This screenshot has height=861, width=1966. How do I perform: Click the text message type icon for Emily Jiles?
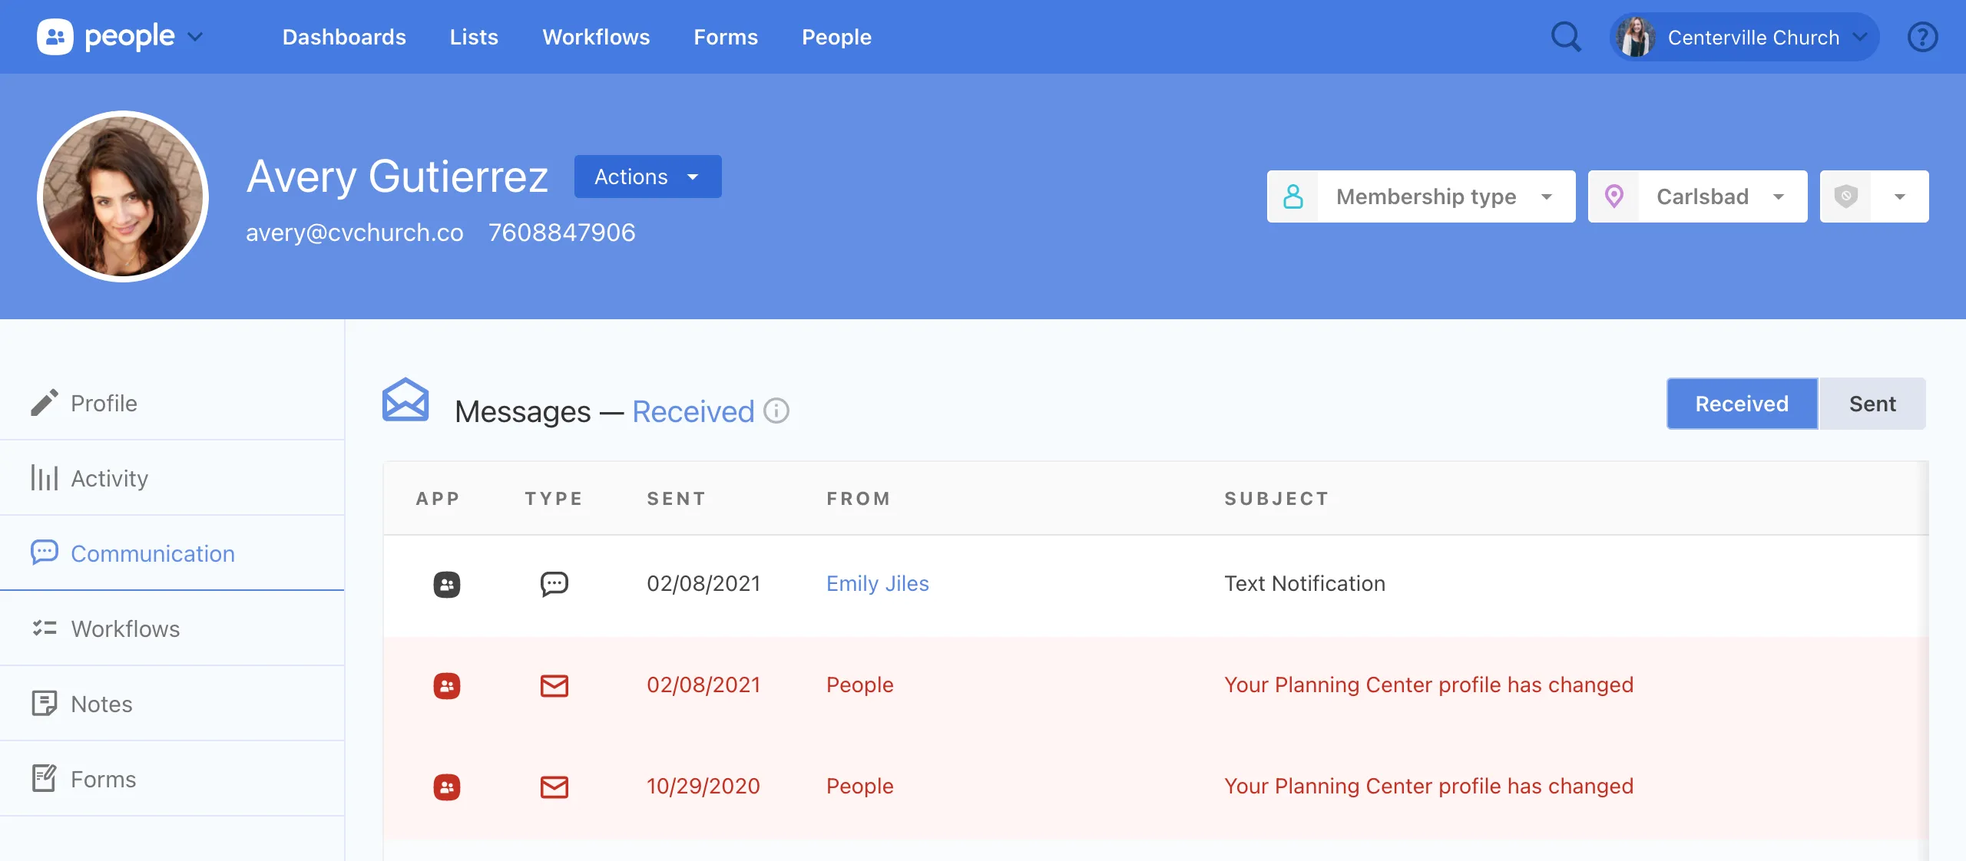(x=554, y=584)
